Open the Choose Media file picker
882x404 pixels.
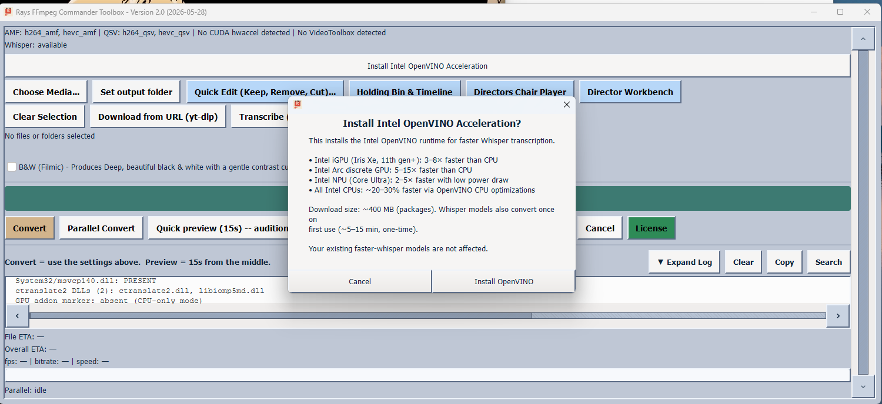tap(46, 92)
